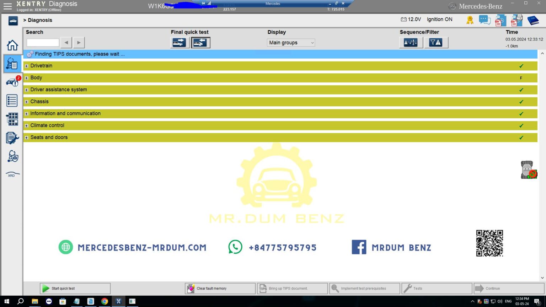The width and height of the screenshot is (546, 307).
Task: Open the Home screen from the sidebar
Action: (x=12, y=45)
